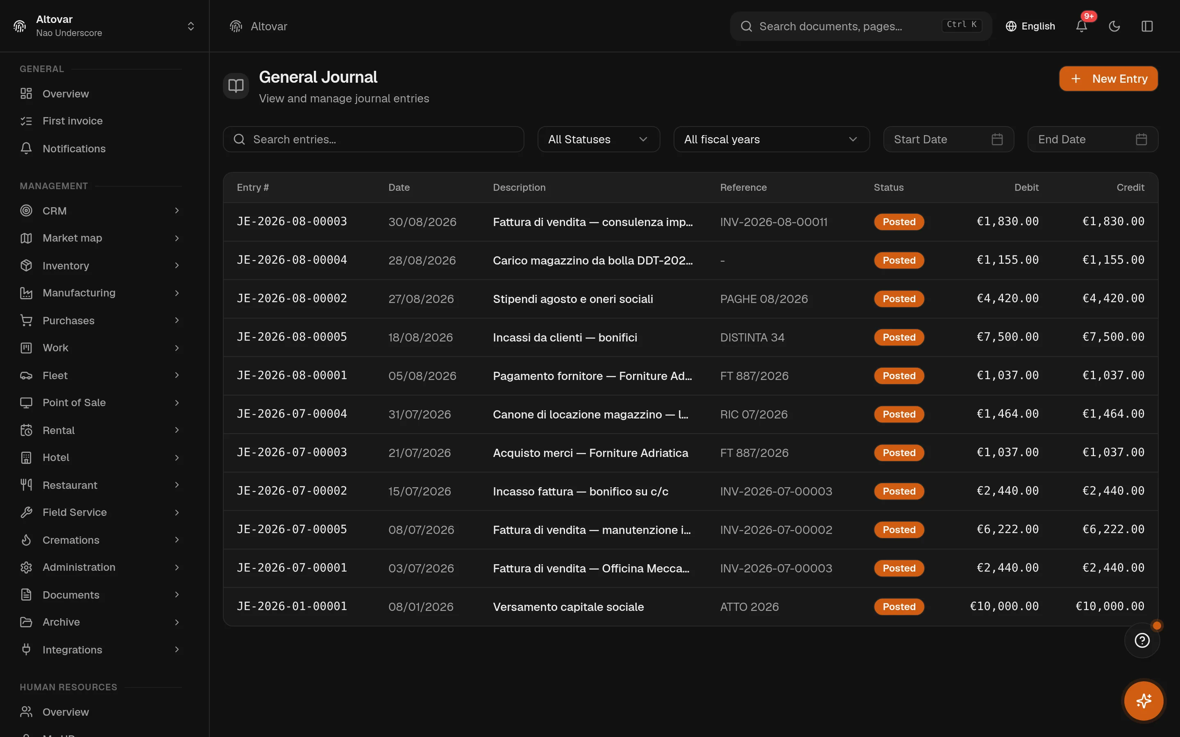Screen dimensions: 1180x737
Task: Open the All Statuses dropdown
Action: point(599,139)
